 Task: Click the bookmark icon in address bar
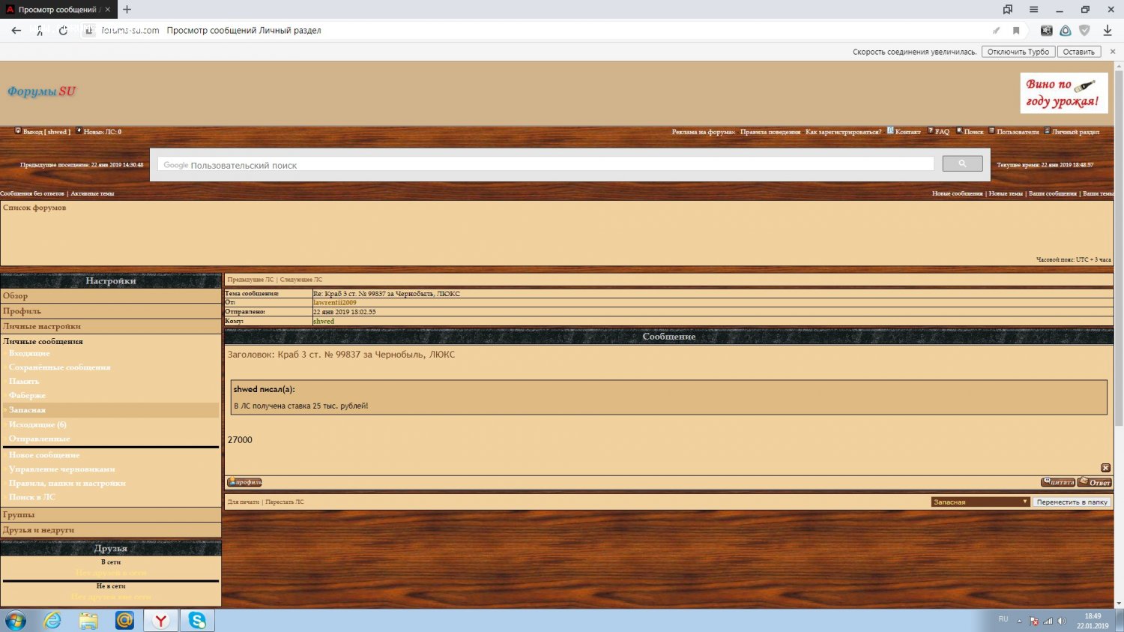pos(1016,31)
